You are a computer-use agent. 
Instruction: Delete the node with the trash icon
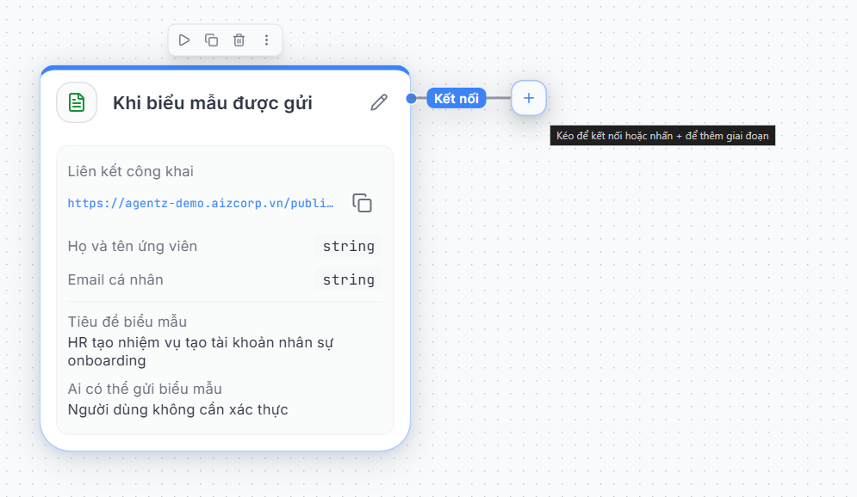point(239,40)
